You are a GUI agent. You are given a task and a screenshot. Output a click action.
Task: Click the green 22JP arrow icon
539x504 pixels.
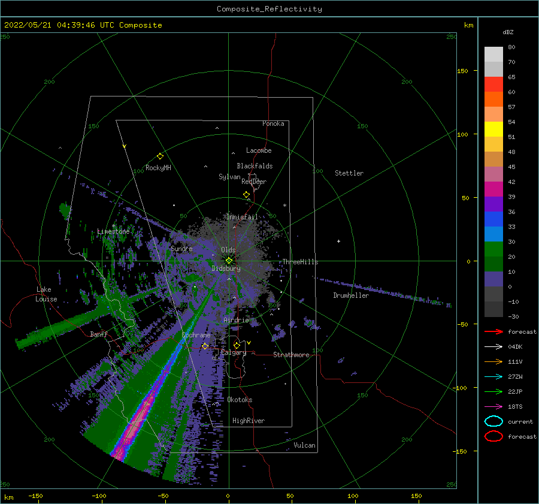[493, 391]
